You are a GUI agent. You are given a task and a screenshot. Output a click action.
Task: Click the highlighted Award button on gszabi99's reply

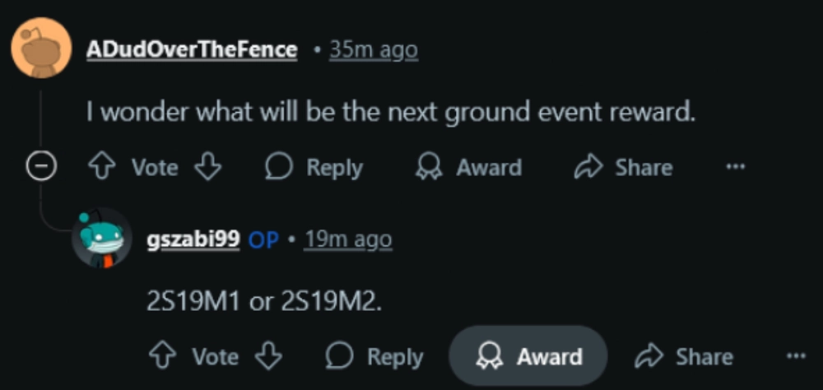pos(528,356)
